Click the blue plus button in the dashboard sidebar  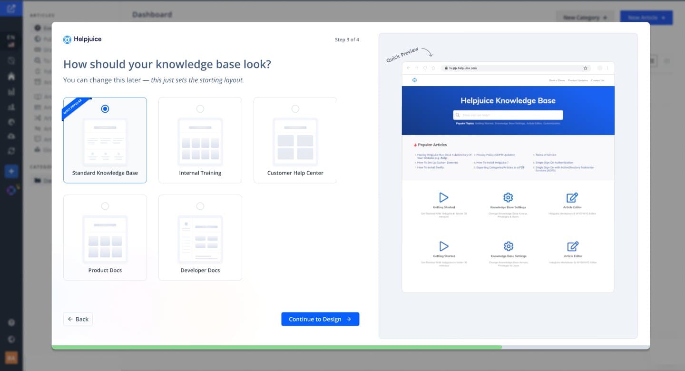point(11,172)
